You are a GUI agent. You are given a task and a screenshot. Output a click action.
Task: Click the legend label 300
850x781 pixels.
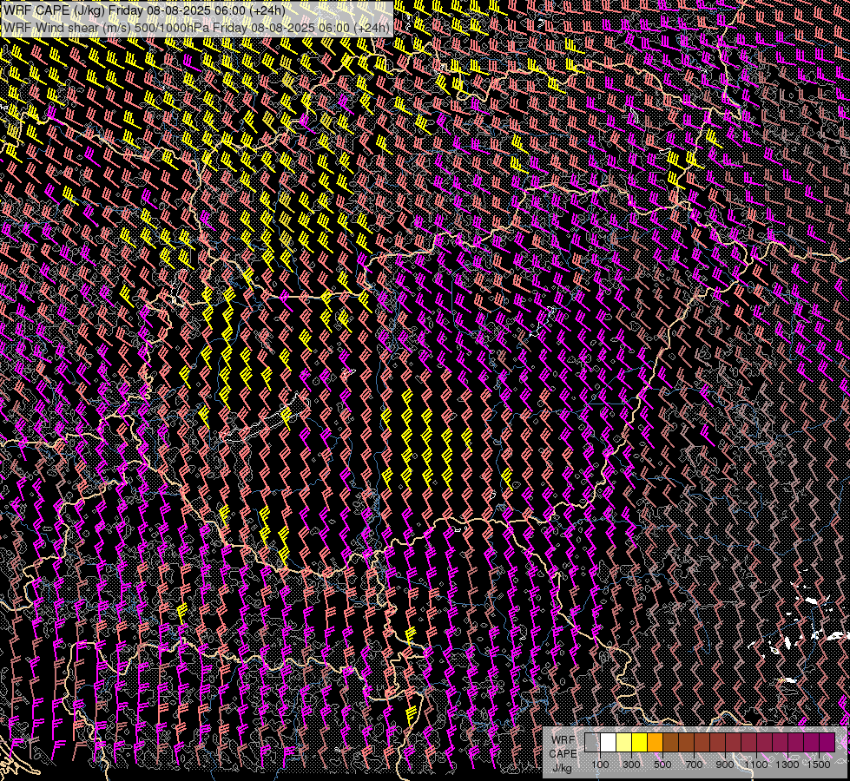point(631,765)
